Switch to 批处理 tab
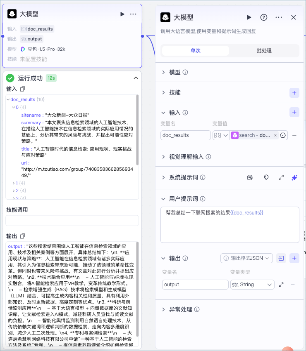The width and height of the screenshot is (306, 351). (x=264, y=51)
